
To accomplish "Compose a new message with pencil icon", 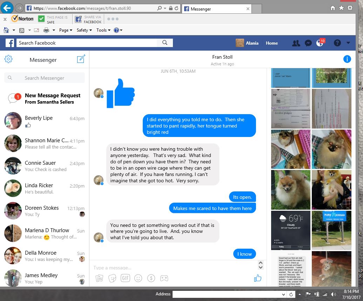I will point(81,59).
